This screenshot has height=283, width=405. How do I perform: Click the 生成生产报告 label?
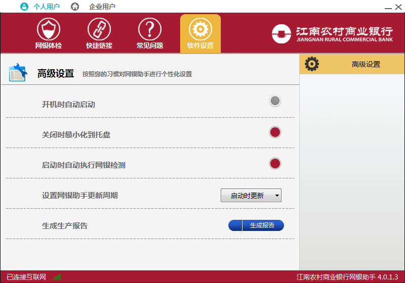65,225
